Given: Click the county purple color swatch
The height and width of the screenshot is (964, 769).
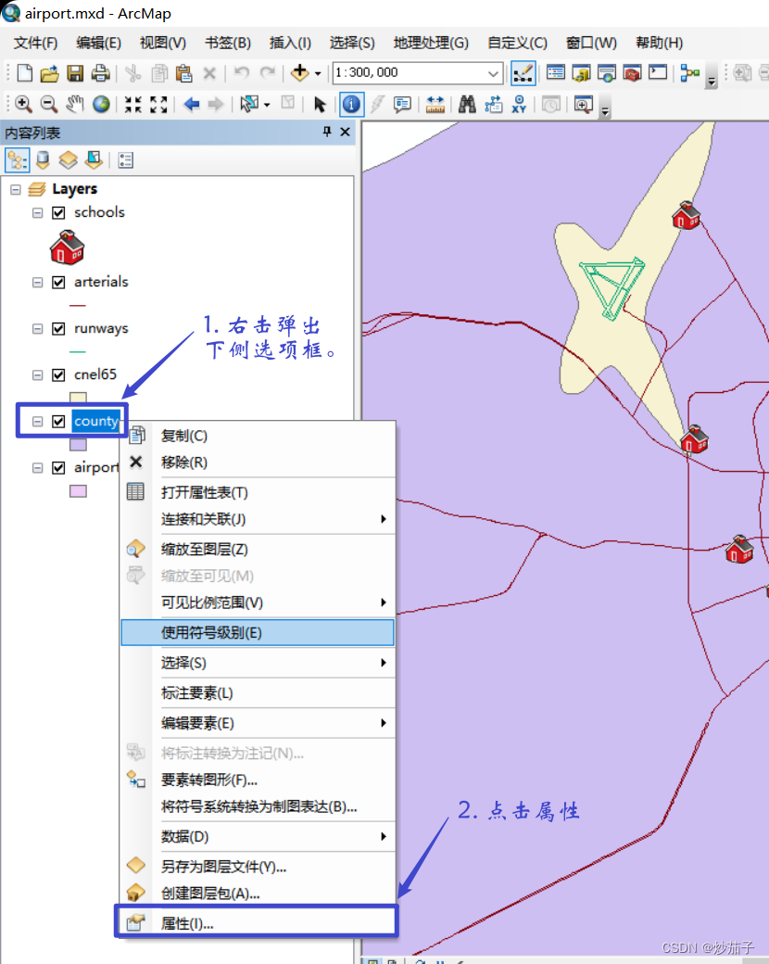Looking at the screenshot, I should pos(78,444).
